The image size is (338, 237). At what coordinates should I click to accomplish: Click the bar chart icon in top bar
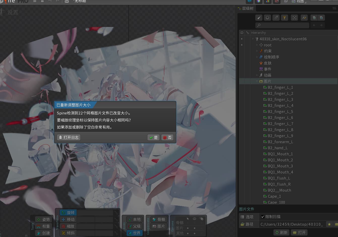click(268, 1)
